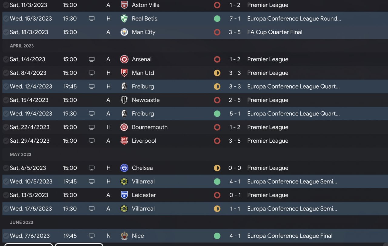Click red loss indicator for Leicester match
The height and width of the screenshot is (246, 388).
(x=217, y=195)
